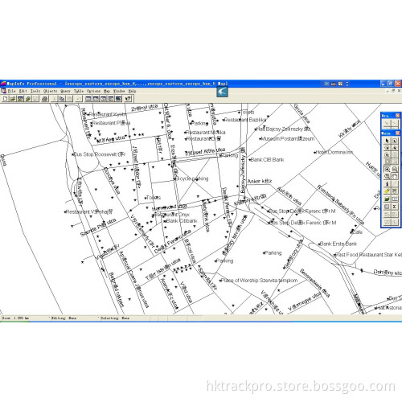Close the Main tool palette
Screen dimensions: 402x402
pos(397,133)
